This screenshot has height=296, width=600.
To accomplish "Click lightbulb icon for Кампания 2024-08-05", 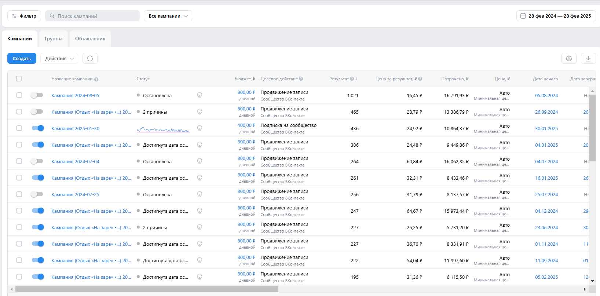I will tap(200, 95).
